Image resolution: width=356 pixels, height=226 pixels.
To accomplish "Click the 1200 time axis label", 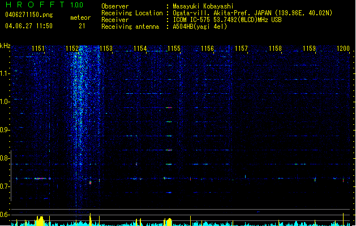I will pos(344,49).
